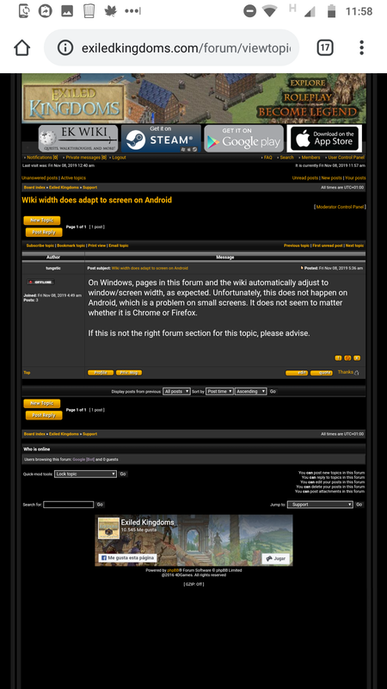The width and height of the screenshot is (387, 689).
Task: Click the Search for input field
Action: (x=69, y=505)
